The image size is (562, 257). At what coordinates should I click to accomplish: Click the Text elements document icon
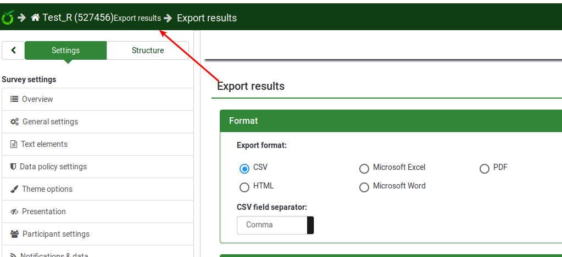pos(14,144)
